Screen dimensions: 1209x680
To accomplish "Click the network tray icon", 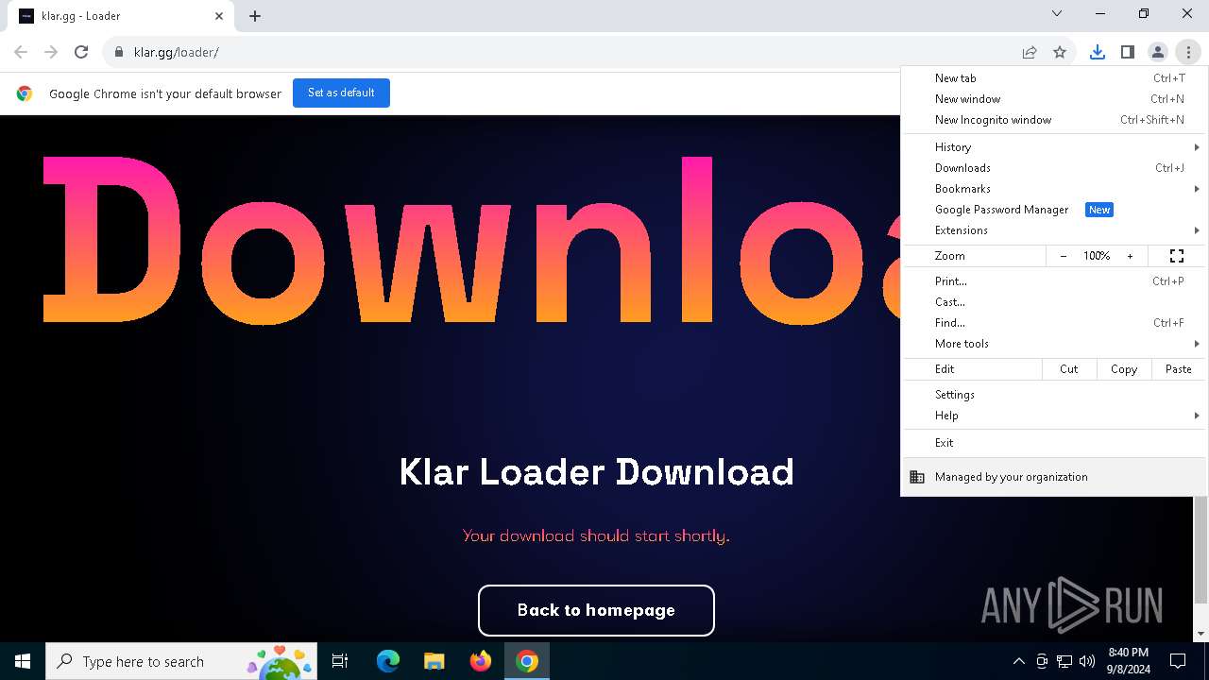I will pos(1064,661).
